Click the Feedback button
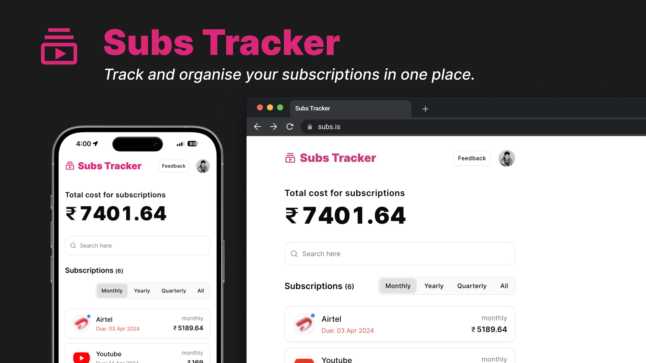 point(472,158)
